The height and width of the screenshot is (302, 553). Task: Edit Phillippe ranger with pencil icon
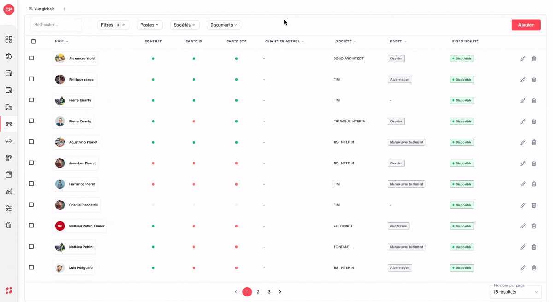click(523, 80)
